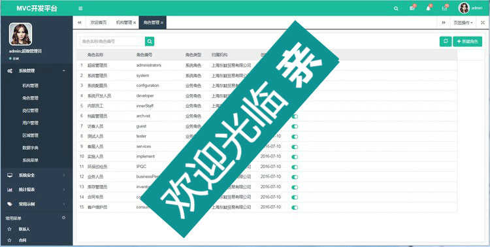Close the 角色管理 tab with its x
This screenshot has height=247, width=490.
click(162, 23)
